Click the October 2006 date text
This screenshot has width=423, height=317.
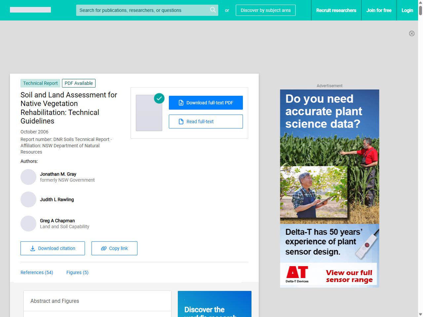click(x=34, y=132)
